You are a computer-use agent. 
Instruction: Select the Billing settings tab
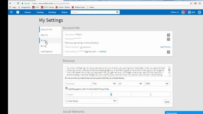pyautogui.click(x=50, y=46)
